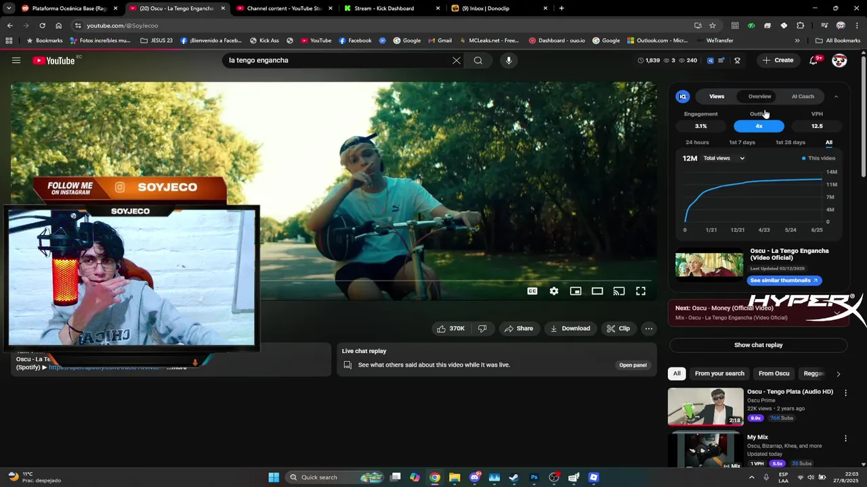Open player settings gear
The image size is (867, 487).
point(554,291)
